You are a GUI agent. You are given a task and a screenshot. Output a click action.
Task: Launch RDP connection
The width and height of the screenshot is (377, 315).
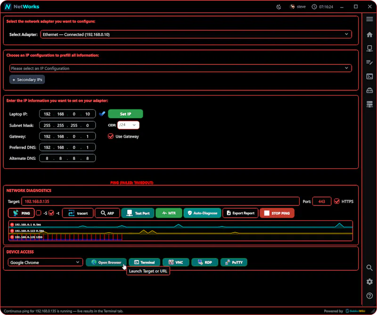click(205, 262)
